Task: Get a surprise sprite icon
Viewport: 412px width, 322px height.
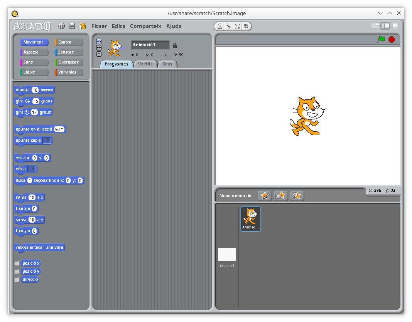Action: pyautogui.click(x=297, y=196)
